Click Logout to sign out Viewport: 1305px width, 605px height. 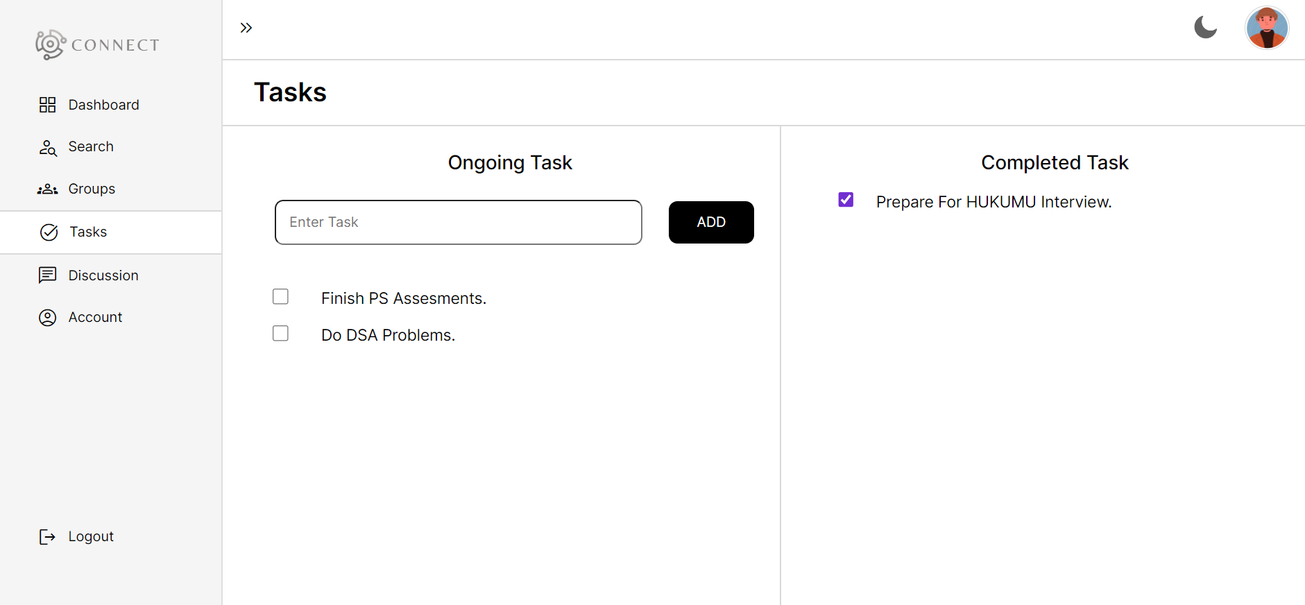click(90, 536)
